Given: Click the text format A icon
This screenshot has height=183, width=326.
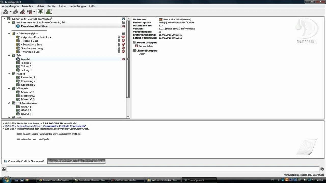Looking at the screenshot, I should [4, 169].
